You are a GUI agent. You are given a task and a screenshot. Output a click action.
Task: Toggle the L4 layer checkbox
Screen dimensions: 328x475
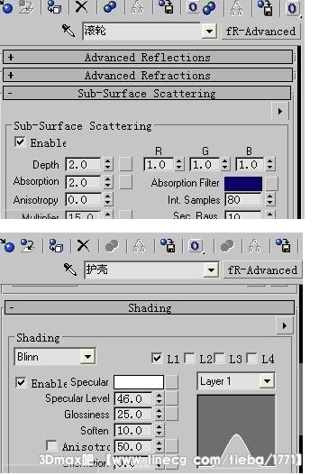(251, 358)
